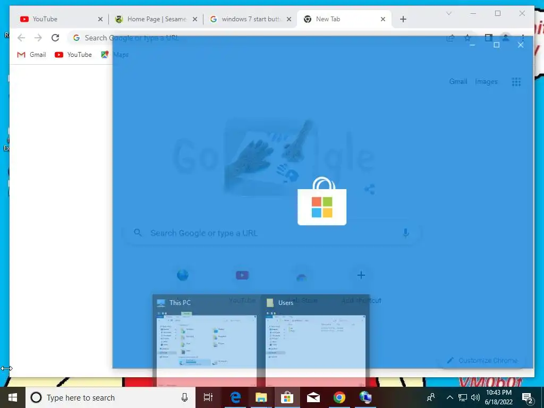Click the Add shortcut plus tile
The width and height of the screenshot is (544, 408).
tap(361, 284)
